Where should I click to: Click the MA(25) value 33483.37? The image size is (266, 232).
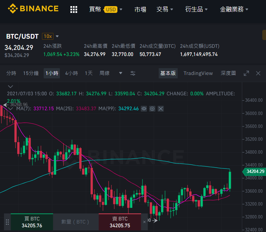point(86,109)
